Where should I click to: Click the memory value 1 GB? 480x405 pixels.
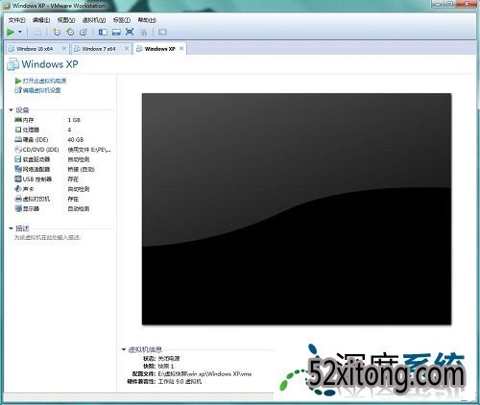74,120
